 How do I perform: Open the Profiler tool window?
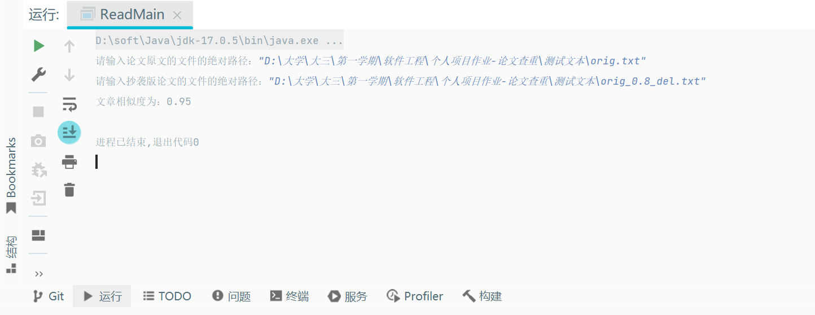pyautogui.click(x=415, y=296)
